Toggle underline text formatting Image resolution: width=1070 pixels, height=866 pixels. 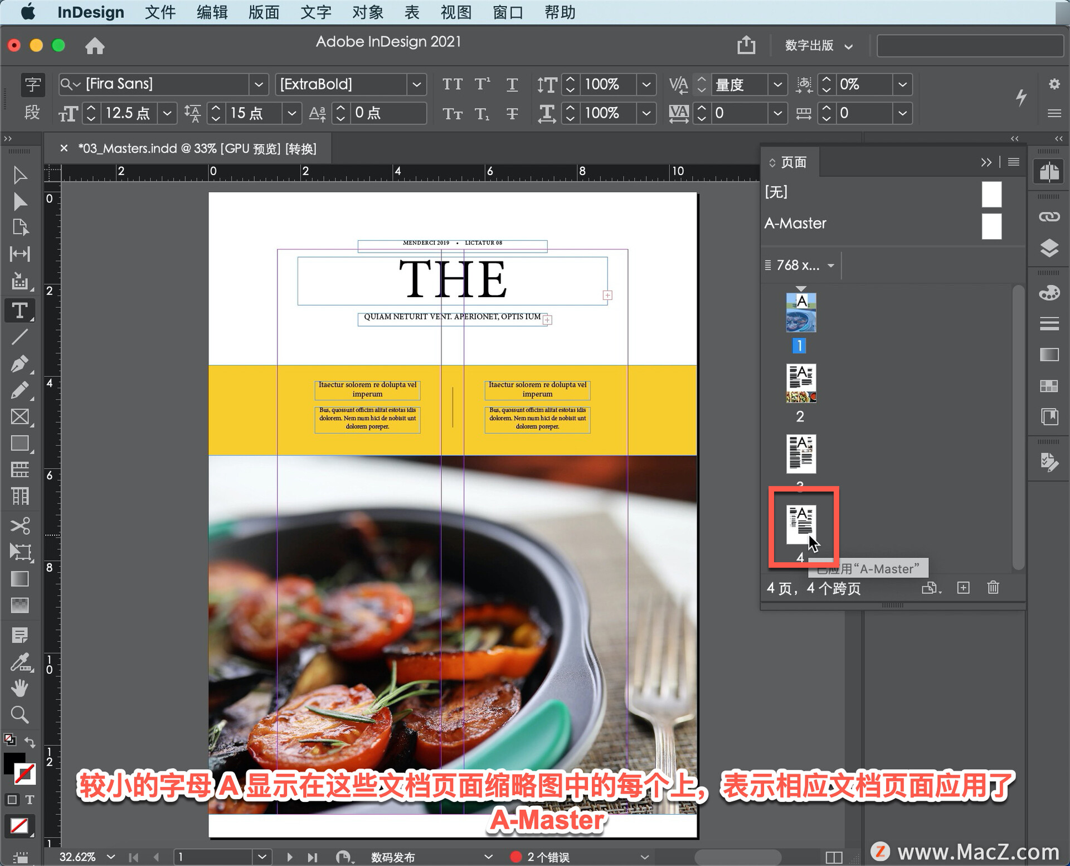[x=512, y=84]
